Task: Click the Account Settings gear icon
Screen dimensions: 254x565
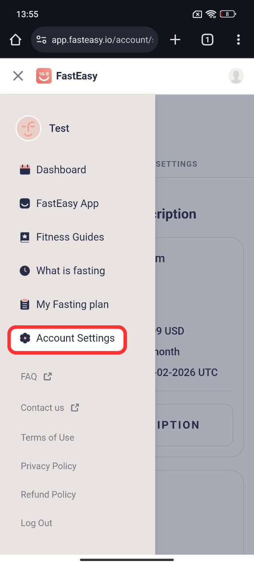Action: (25, 338)
